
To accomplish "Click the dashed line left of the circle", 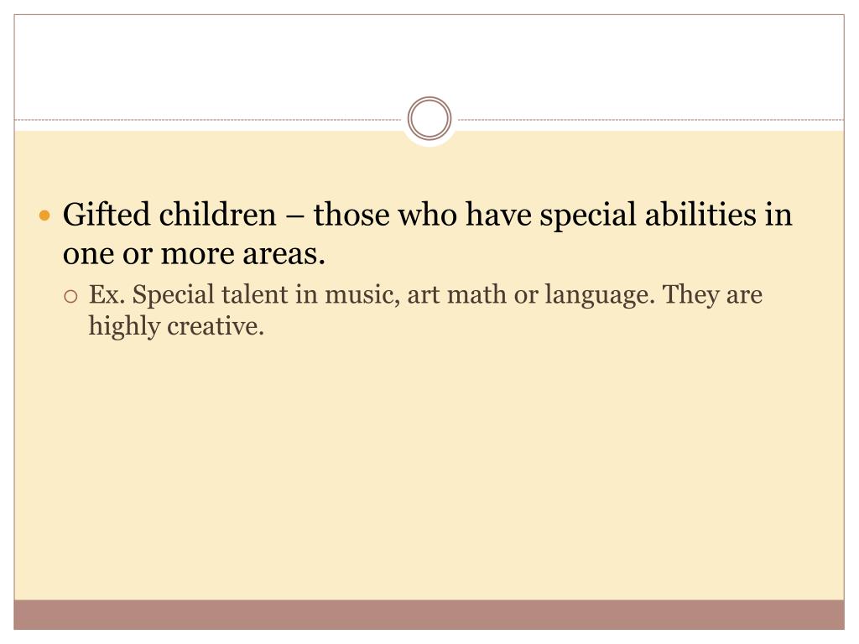I will pyautogui.click(x=208, y=119).
